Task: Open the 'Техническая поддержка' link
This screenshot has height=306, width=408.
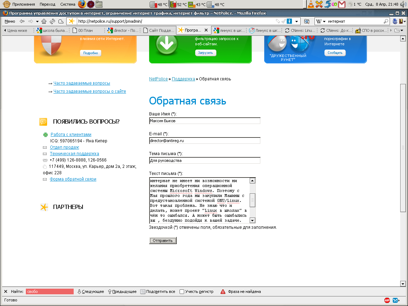Action: (74, 154)
